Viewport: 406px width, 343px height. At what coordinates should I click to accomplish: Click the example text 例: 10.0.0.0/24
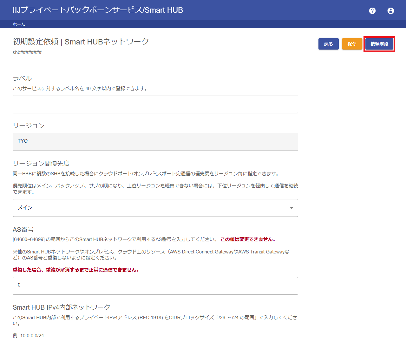[28, 336]
